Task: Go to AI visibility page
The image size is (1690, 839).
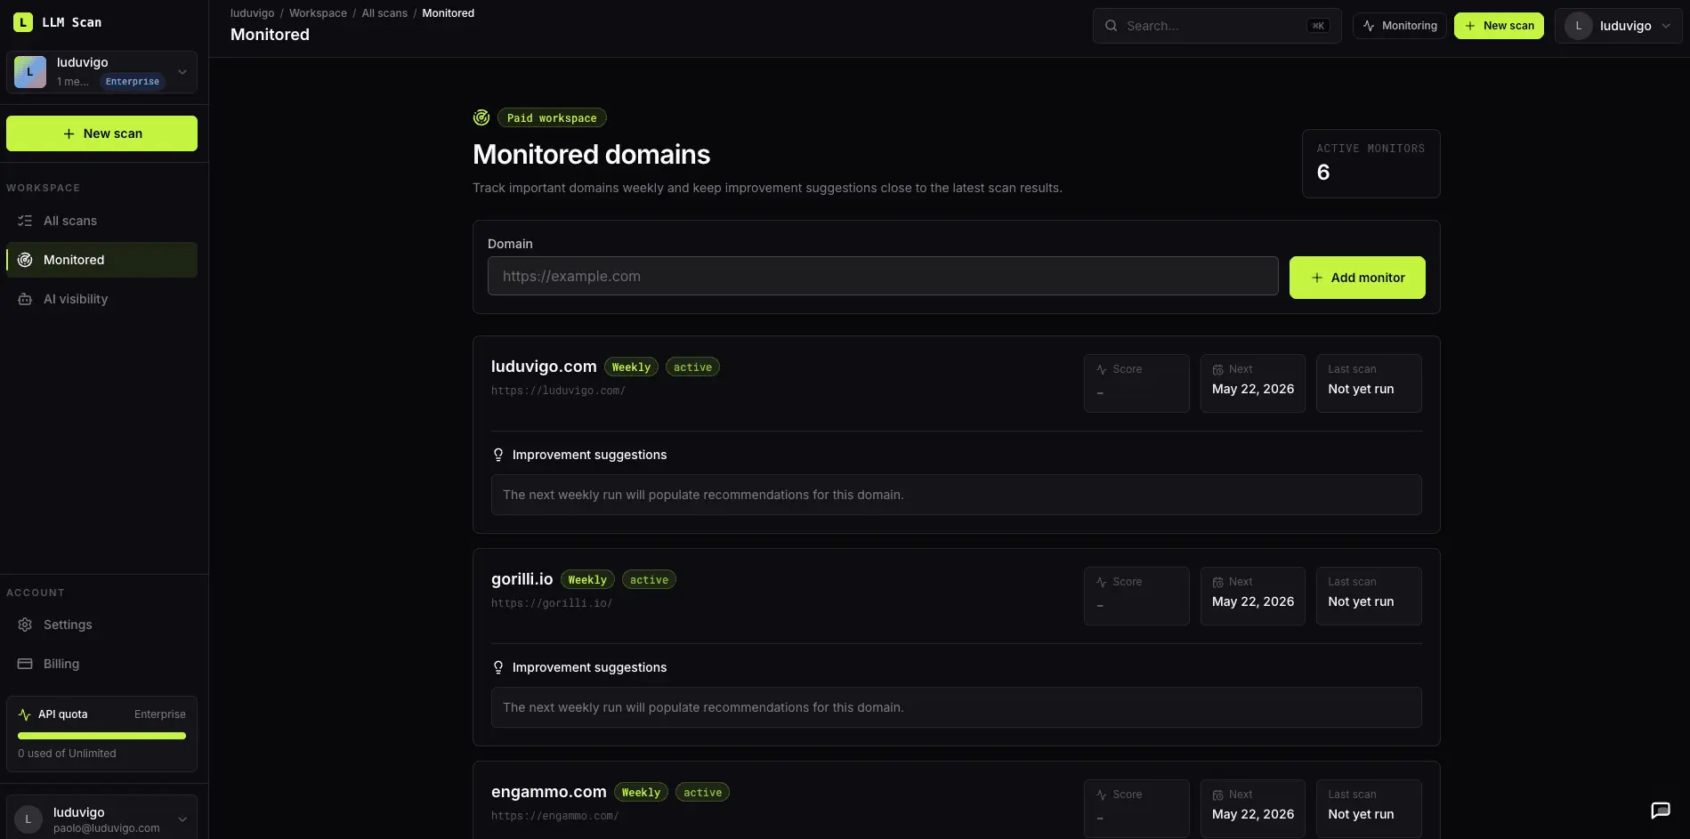Action: (101, 299)
